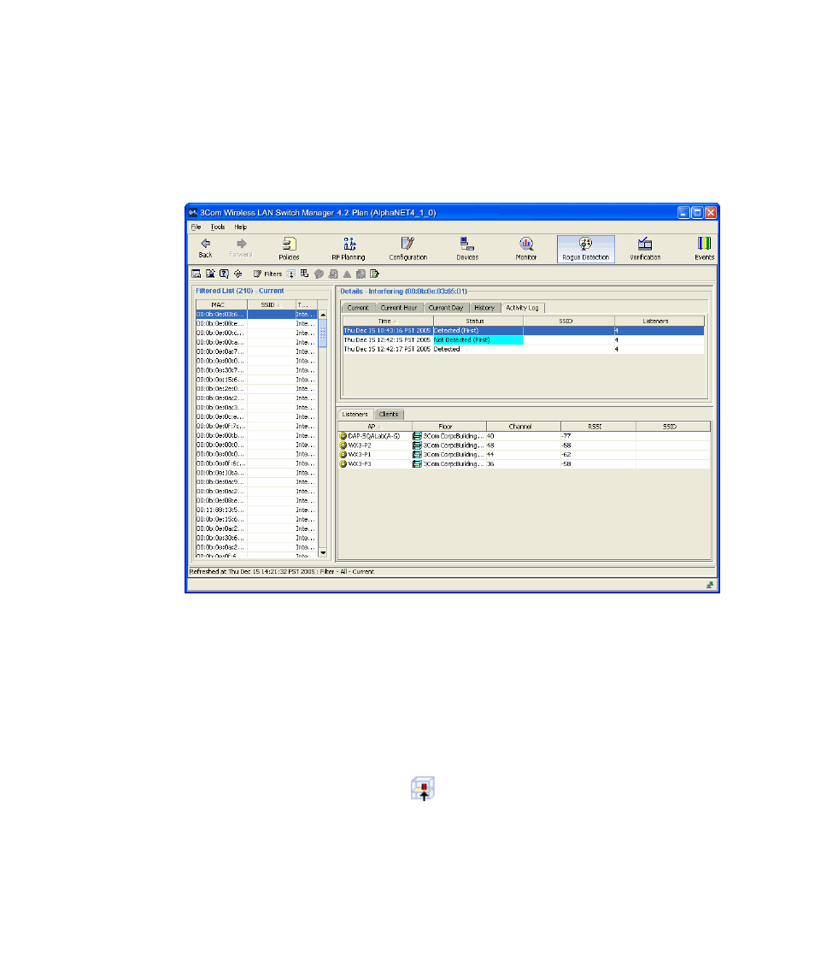815x979 pixels.
Task: Open the Help menu
Action: (240, 227)
